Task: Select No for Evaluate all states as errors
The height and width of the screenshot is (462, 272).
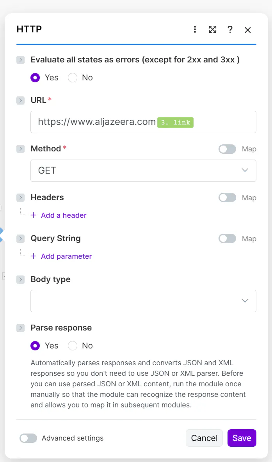Action: click(x=73, y=78)
